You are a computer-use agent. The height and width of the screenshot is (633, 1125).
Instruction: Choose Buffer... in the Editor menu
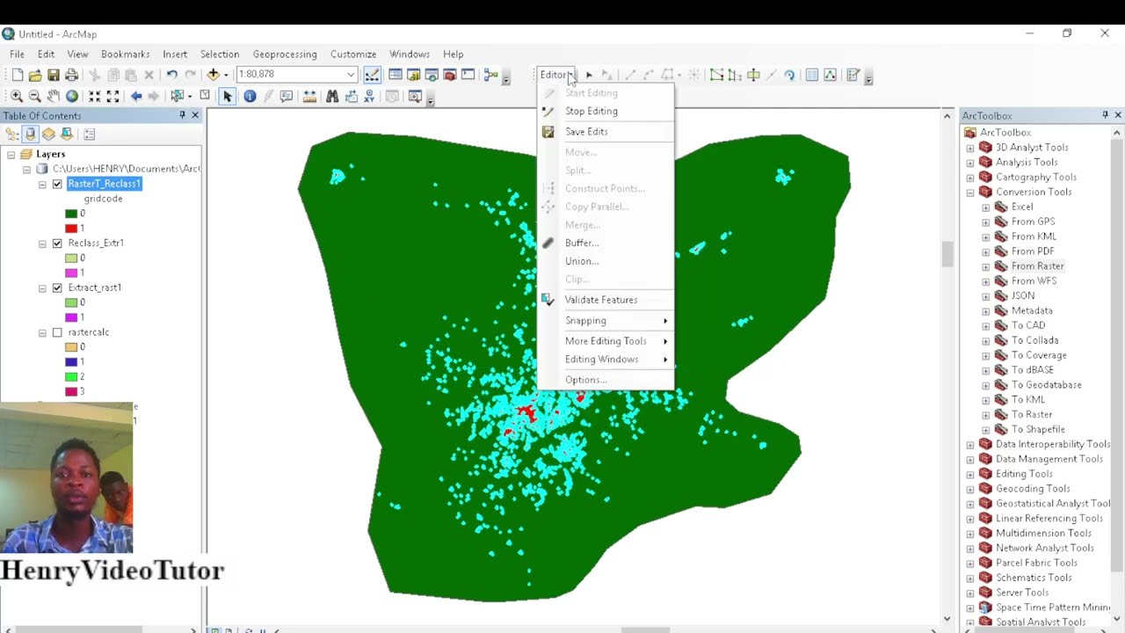coord(605,244)
